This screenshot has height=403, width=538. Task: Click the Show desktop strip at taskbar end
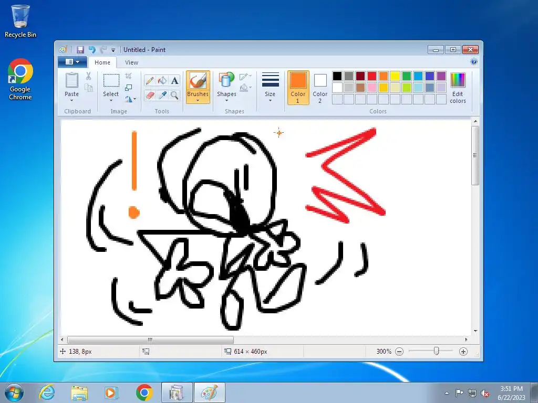click(x=534, y=393)
